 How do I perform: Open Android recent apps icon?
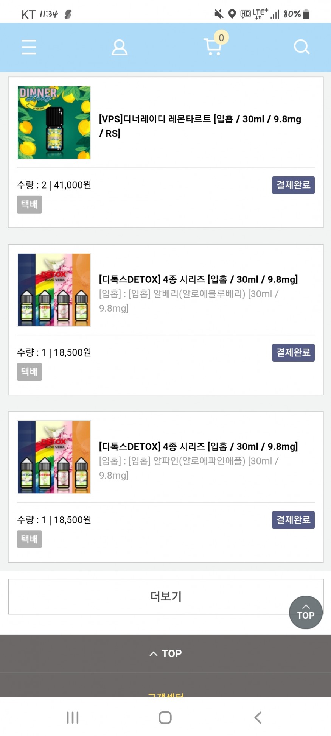click(x=73, y=717)
